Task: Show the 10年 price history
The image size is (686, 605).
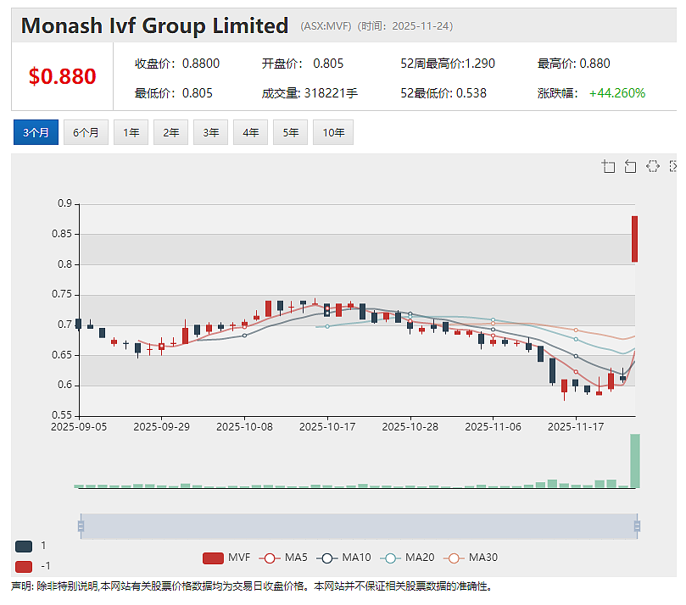Action: click(333, 132)
